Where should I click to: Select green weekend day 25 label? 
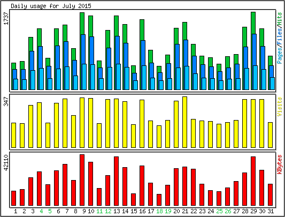click(219, 211)
